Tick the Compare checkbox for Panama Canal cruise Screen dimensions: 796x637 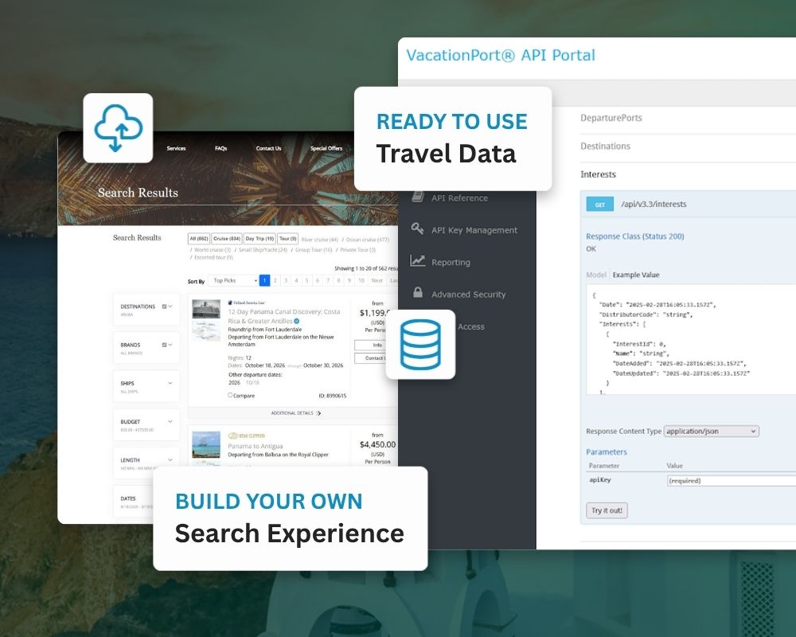pyautogui.click(x=230, y=395)
